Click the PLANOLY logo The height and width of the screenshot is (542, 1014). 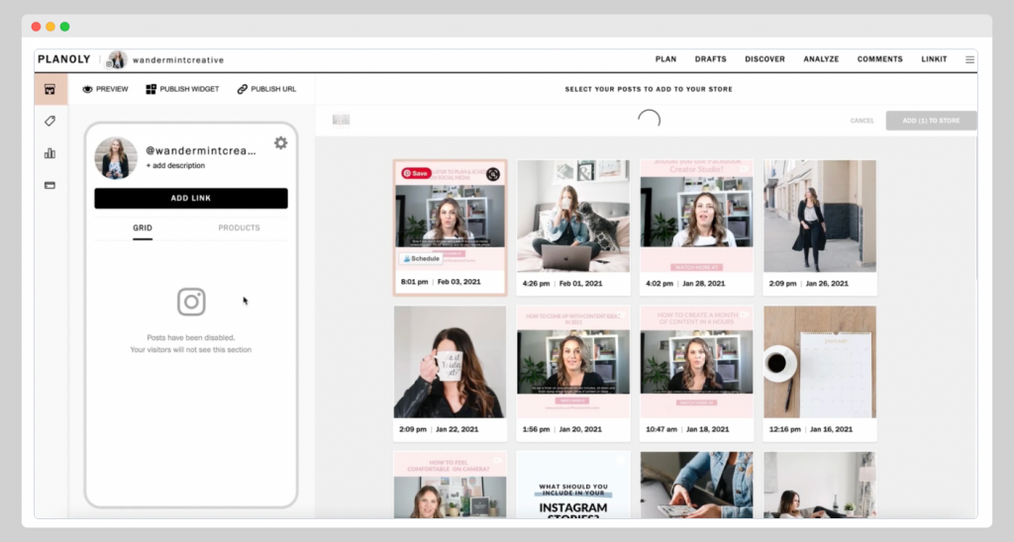pos(64,59)
